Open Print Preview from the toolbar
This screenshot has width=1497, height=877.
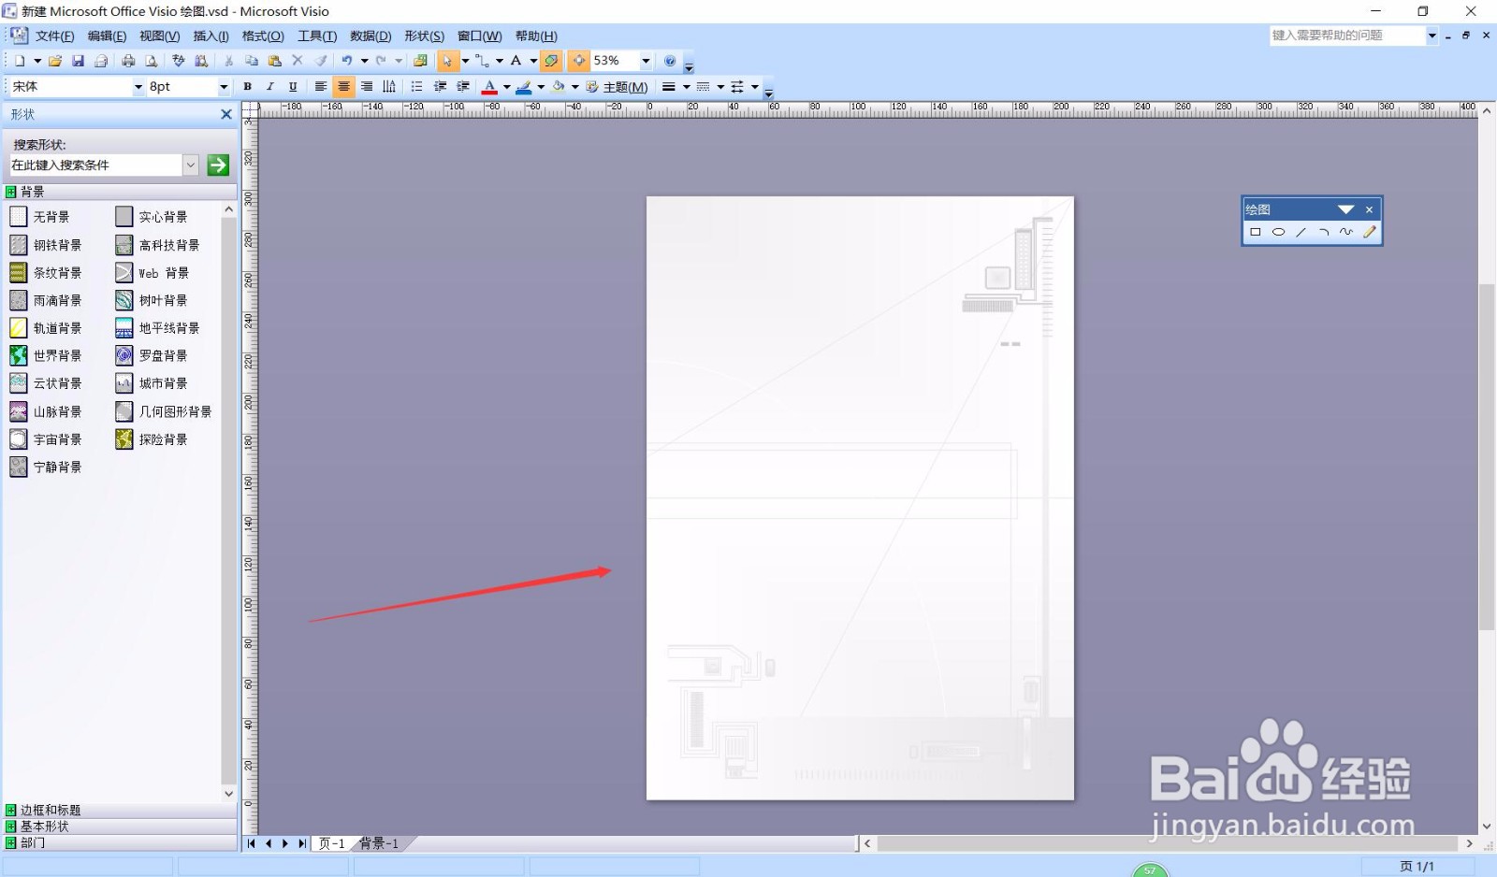point(151,61)
